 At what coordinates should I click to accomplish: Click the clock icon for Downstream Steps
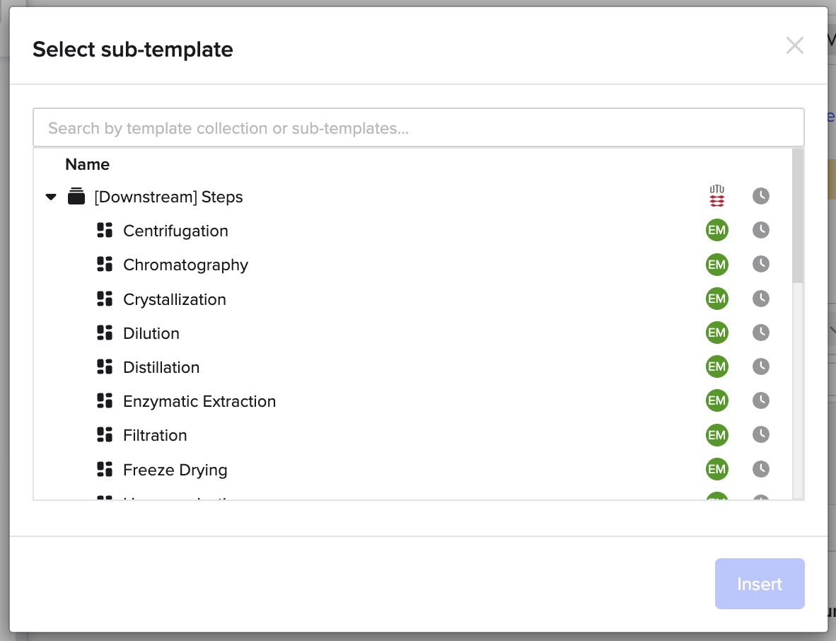(x=761, y=196)
